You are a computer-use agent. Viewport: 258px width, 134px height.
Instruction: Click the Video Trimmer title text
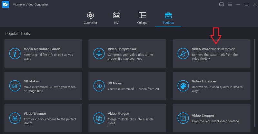35,114
